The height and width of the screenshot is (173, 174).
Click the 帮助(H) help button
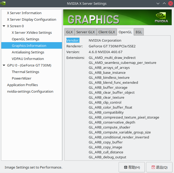coord(132,167)
